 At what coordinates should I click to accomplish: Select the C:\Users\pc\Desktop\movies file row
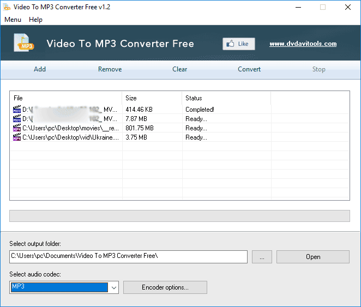(179, 128)
